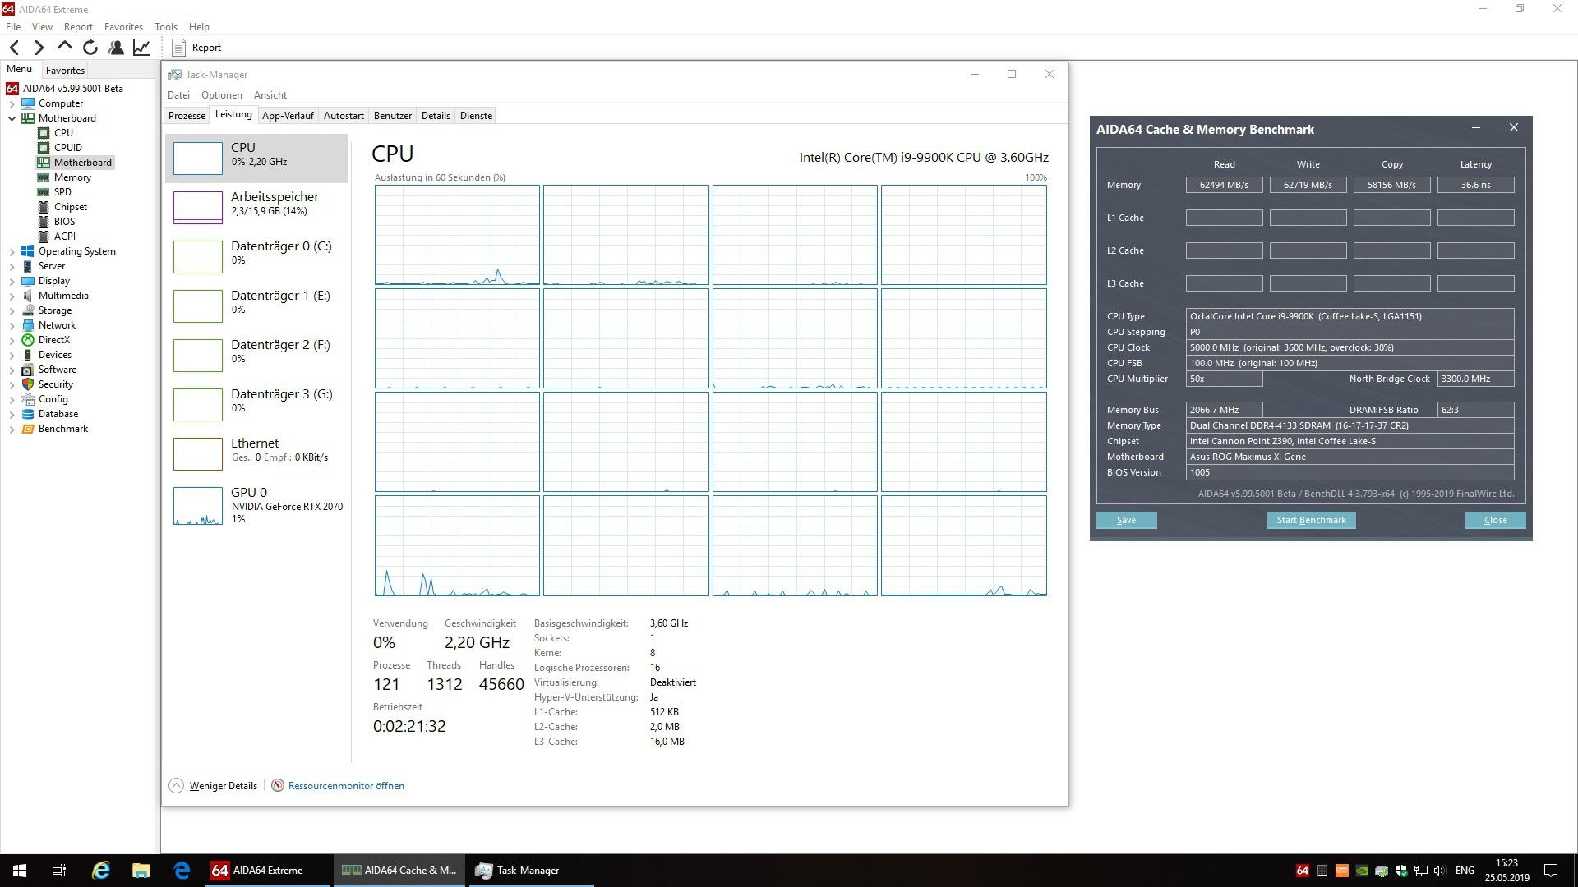Switch to Prozesse tab
Image resolution: width=1578 pixels, height=887 pixels.
click(x=187, y=116)
